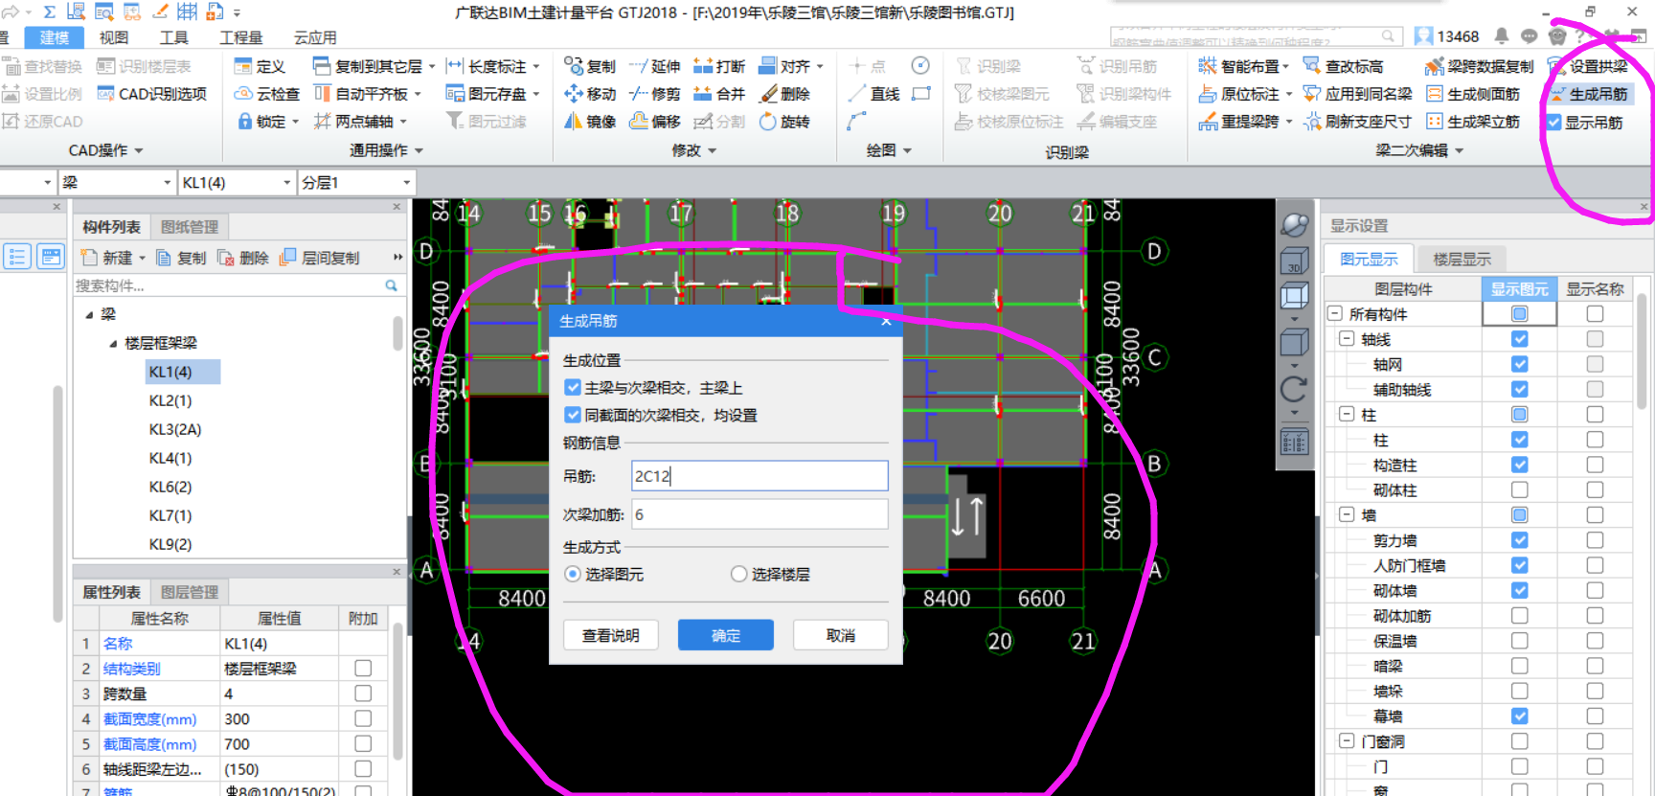Viewport: 1655px width, 796px height.
Task: Switch to the 工具 ribbon tab
Action: 173,37
